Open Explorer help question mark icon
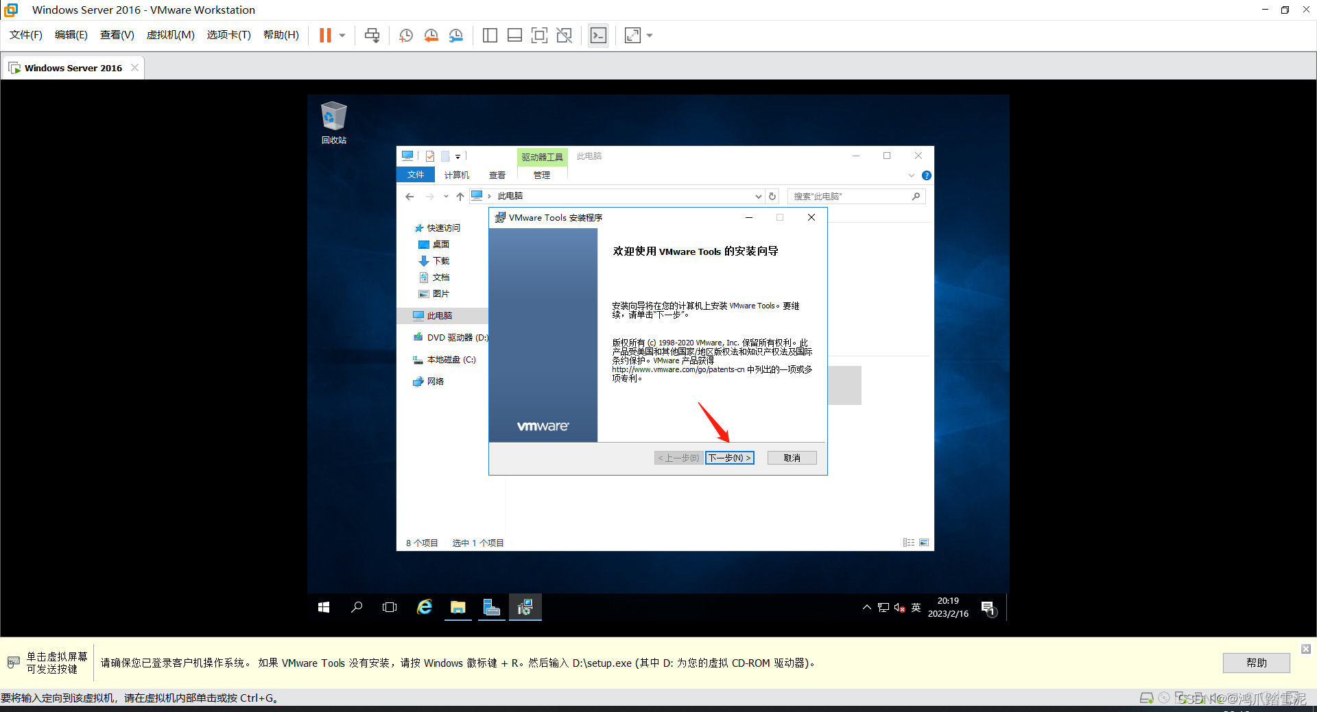The width and height of the screenshot is (1317, 712). (927, 175)
